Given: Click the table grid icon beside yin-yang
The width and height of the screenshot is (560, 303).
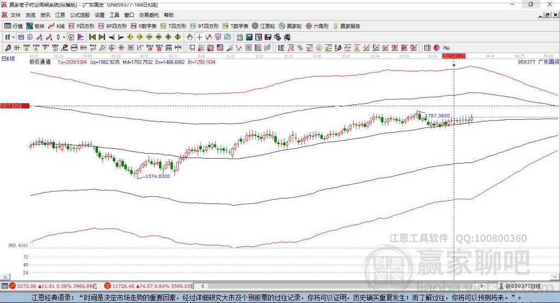Looking at the screenshot, I should click(x=427, y=48).
